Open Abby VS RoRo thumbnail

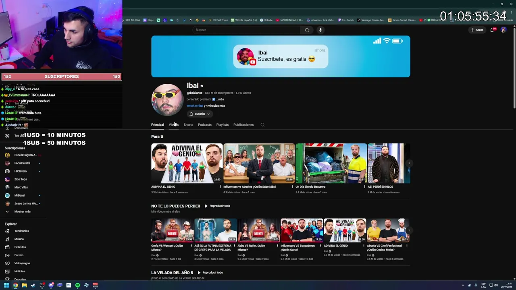[258, 230]
